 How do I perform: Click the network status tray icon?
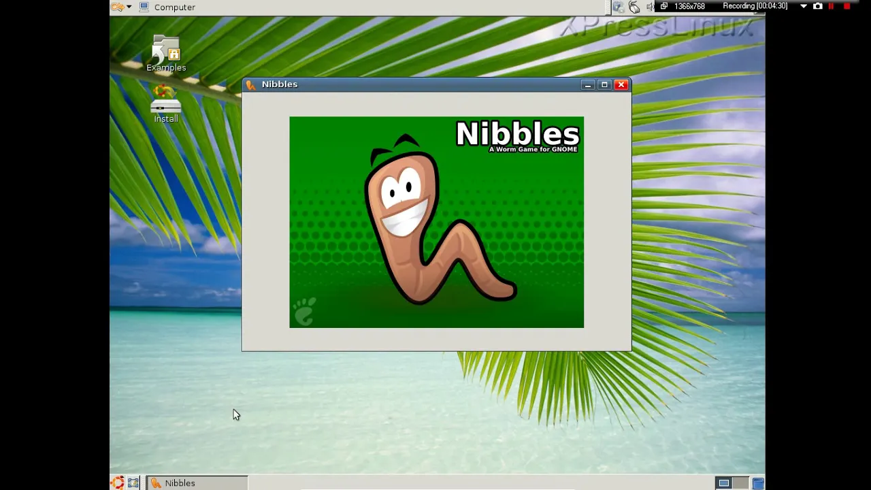[x=618, y=7]
